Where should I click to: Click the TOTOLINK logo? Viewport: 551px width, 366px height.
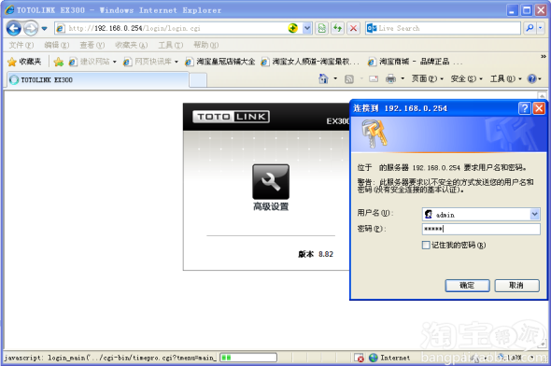point(232,117)
